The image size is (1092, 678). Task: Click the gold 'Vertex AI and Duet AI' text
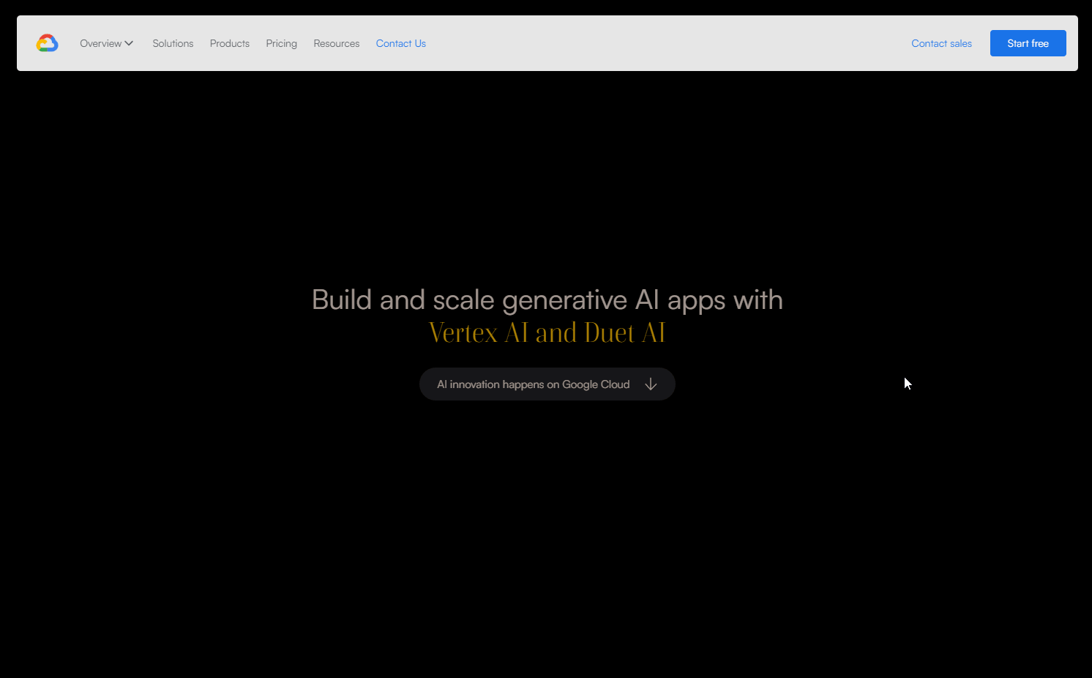click(547, 333)
